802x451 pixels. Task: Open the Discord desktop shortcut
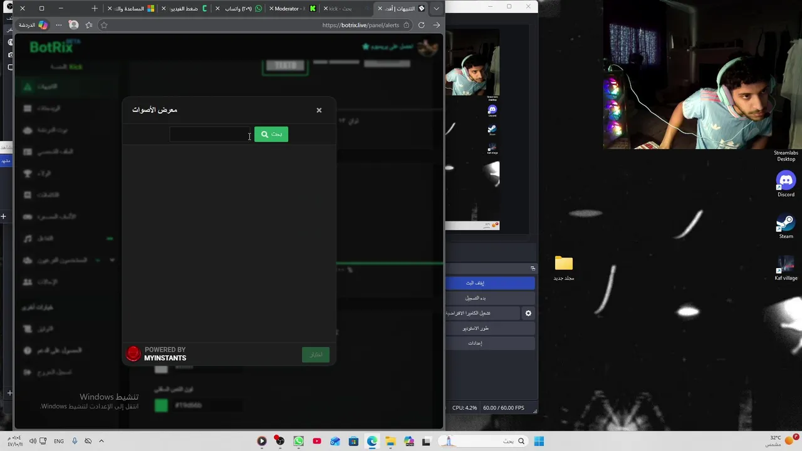tap(786, 184)
